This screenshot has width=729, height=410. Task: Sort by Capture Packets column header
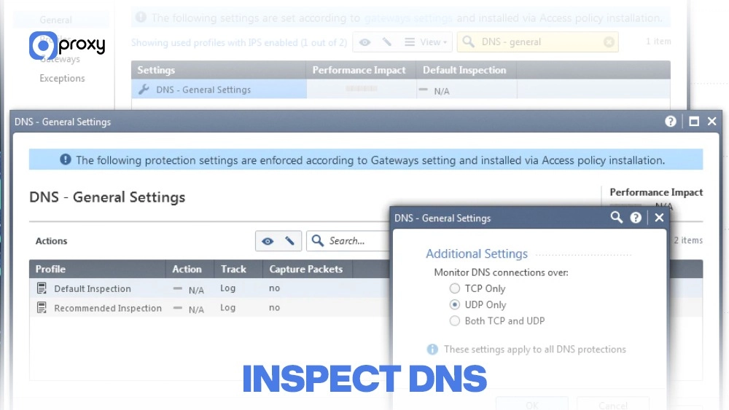pos(308,269)
